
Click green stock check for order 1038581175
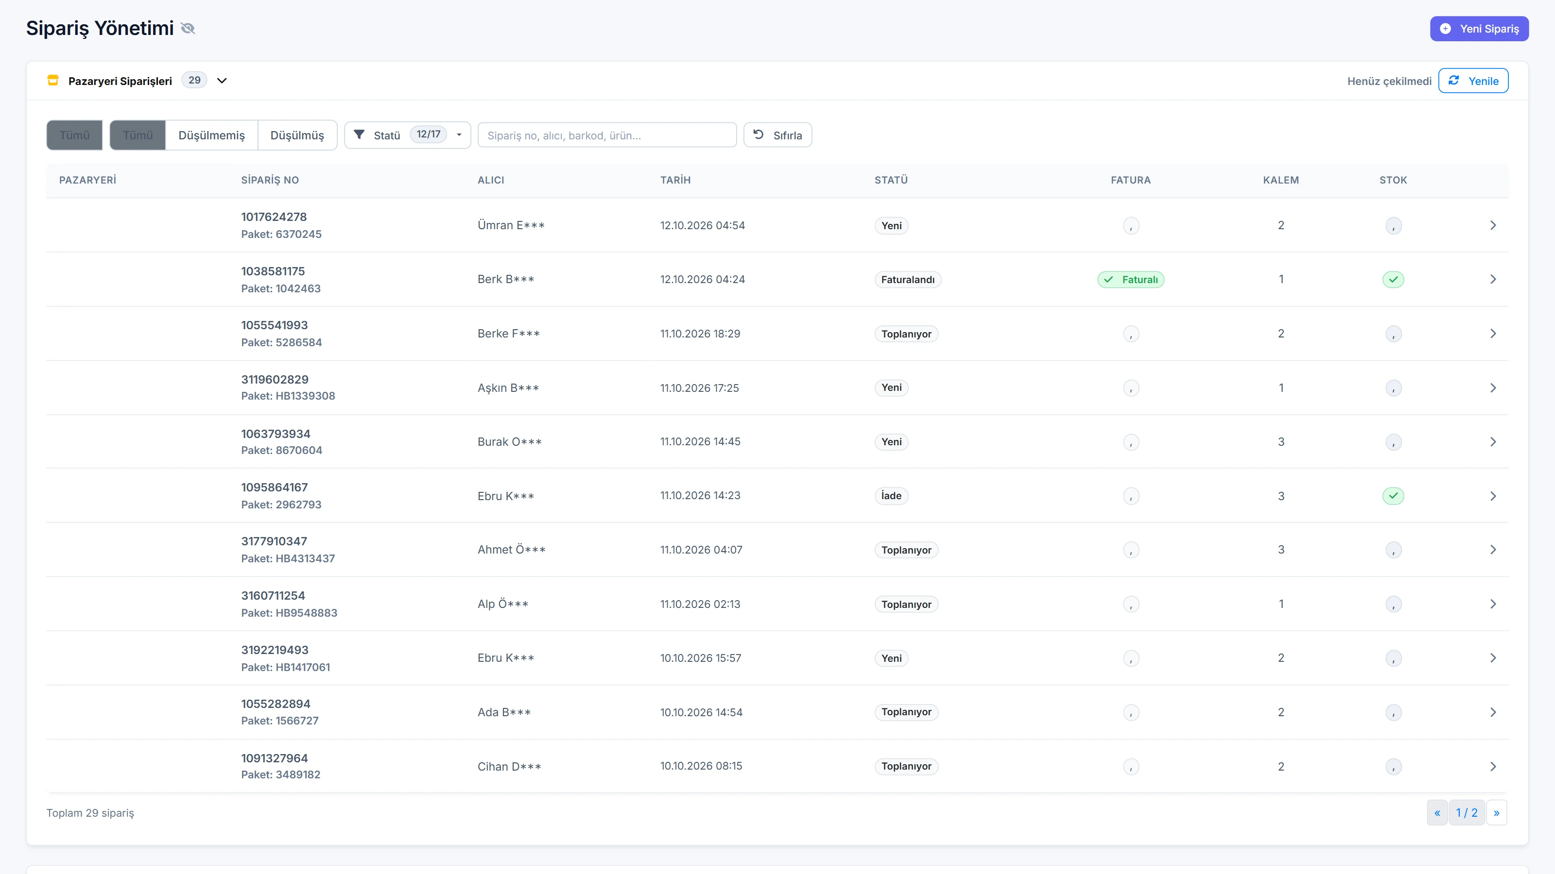(x=1393, y=279)
